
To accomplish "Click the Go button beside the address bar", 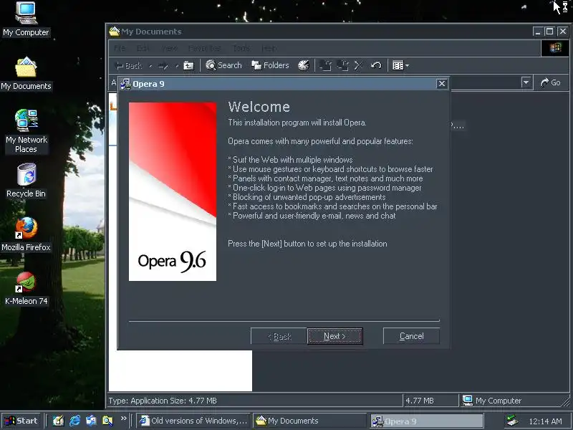I will [550, 82].
